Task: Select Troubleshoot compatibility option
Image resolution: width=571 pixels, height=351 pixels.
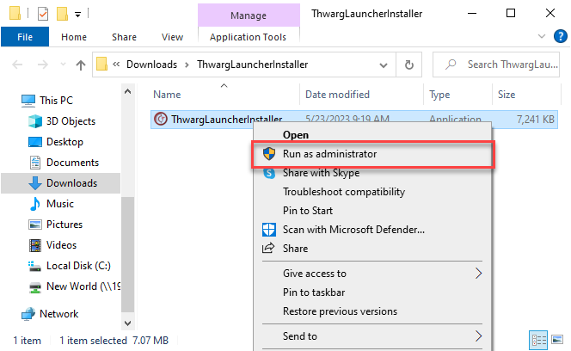Action: tap(343, 192)
